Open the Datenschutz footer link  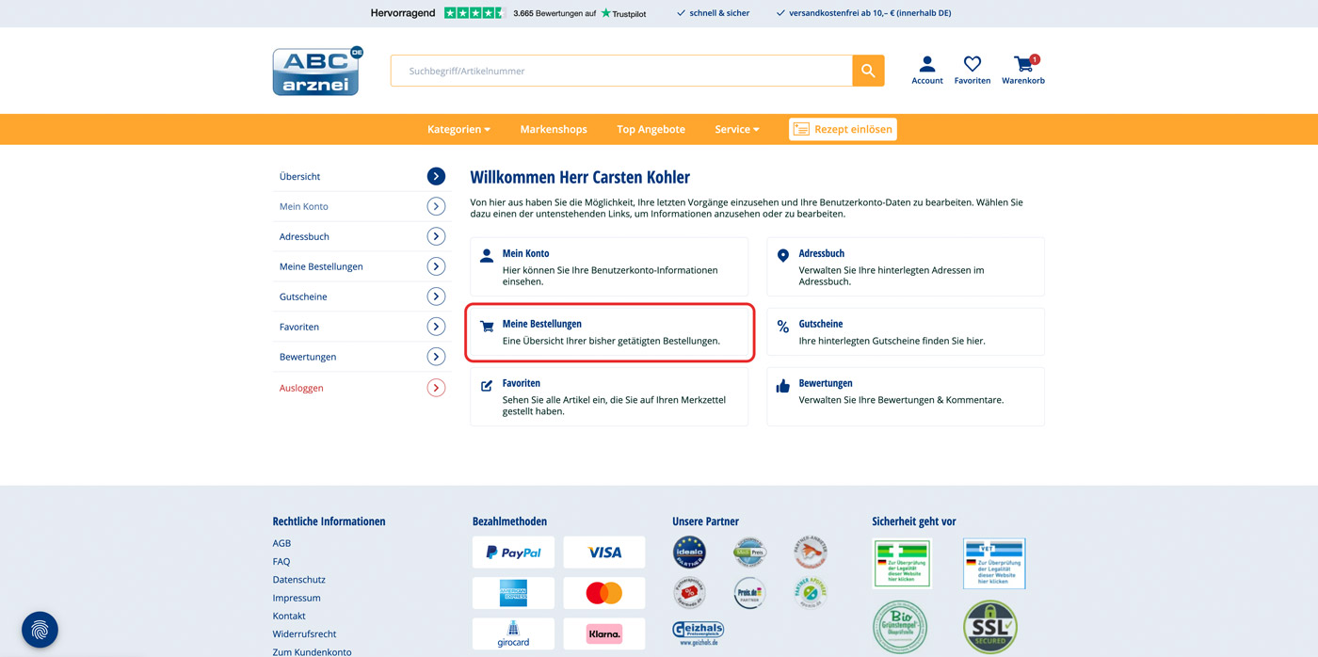point(298,580)
